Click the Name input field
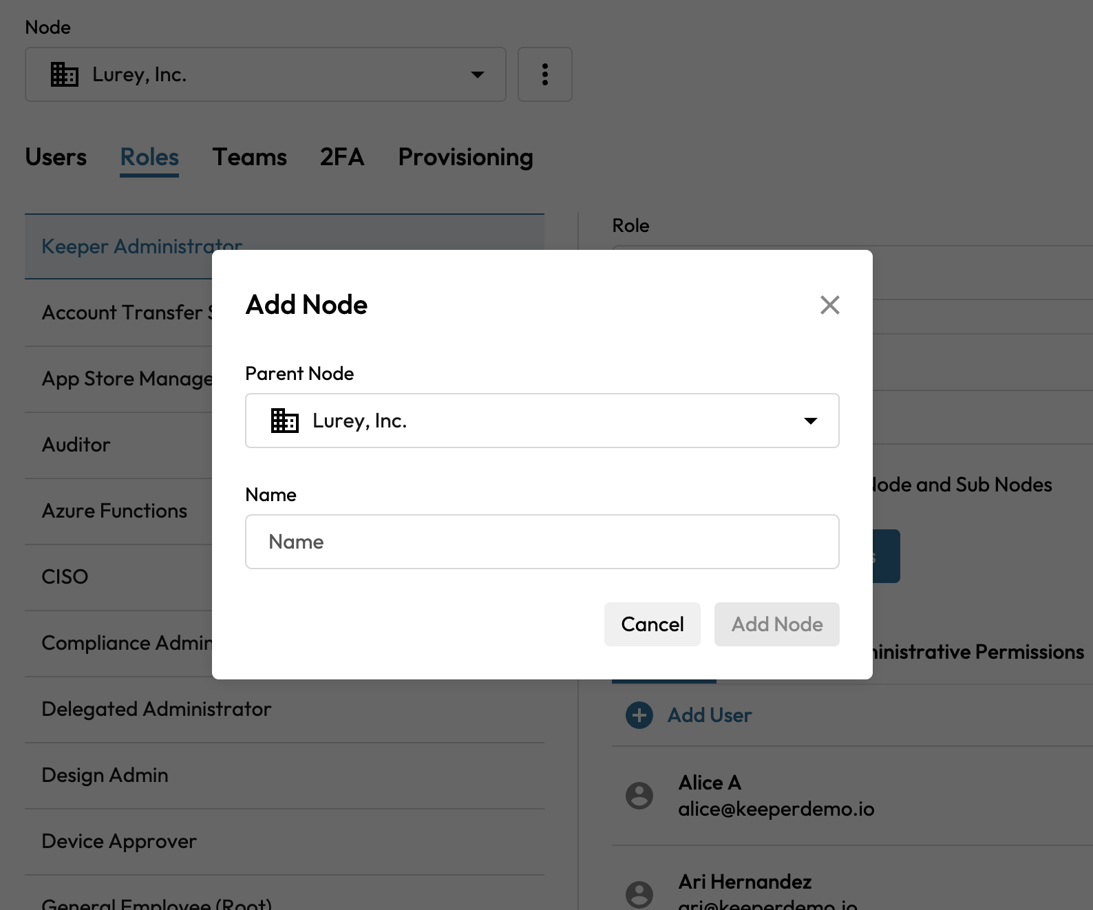 coord(542,542)
